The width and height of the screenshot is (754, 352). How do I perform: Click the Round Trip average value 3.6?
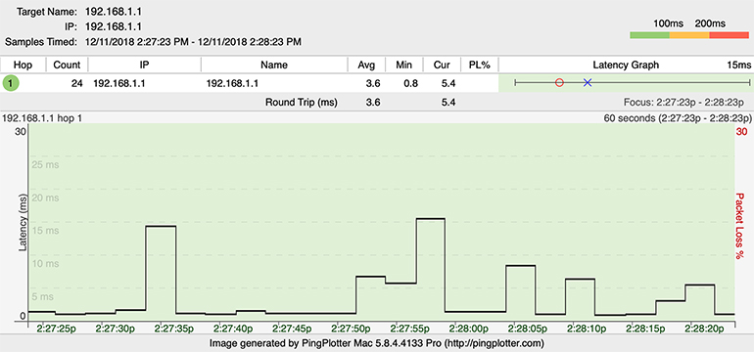tap(374, 102)
